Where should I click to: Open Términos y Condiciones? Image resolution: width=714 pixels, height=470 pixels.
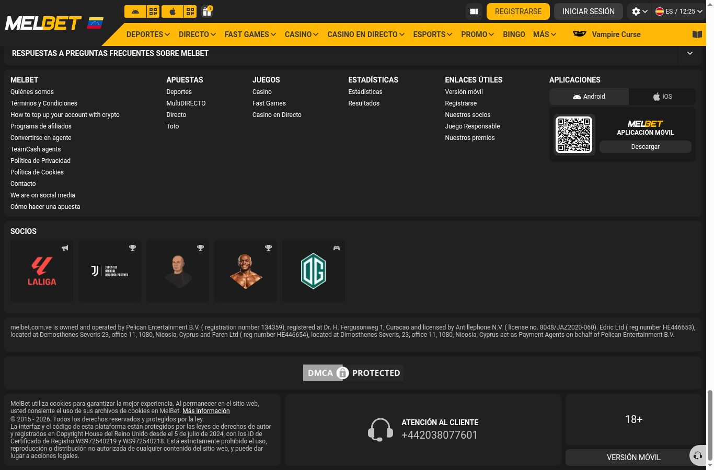[44, 103]
